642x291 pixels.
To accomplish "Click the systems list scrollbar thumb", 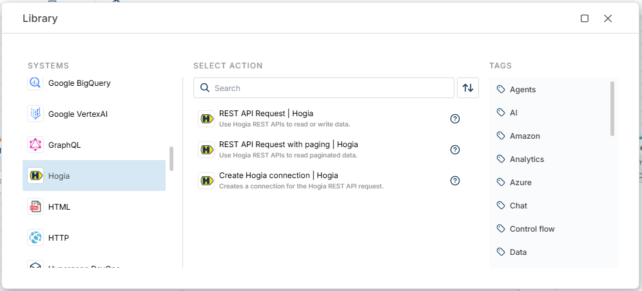I will tap(171, 159).
